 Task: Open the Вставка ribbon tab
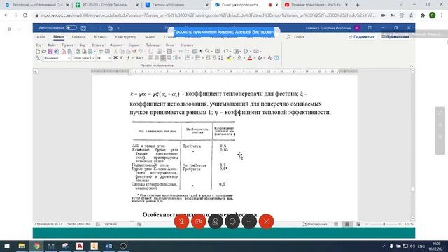(x=100, y=37)
